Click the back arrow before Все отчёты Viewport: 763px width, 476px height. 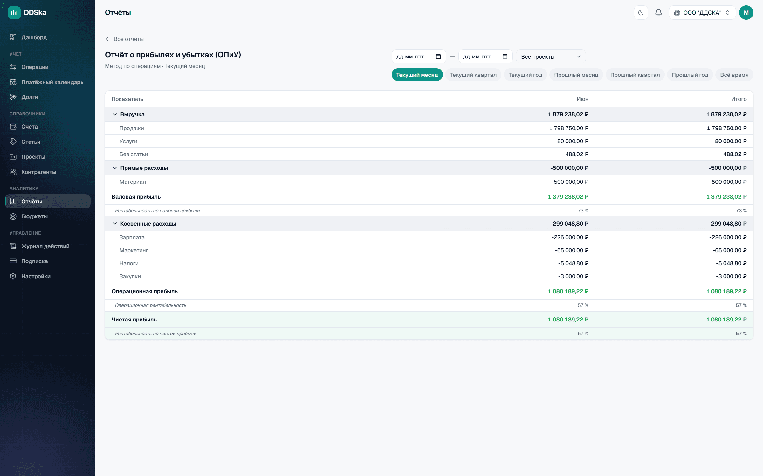[x=108, y=39]
